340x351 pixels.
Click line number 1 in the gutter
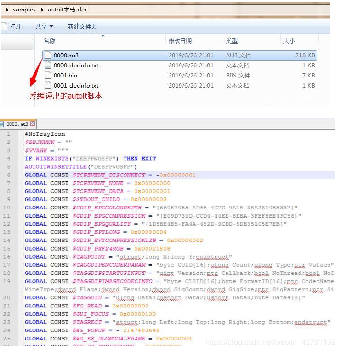click(8, 134)
